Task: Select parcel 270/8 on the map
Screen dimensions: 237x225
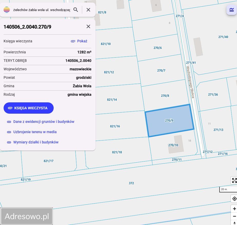Action: click(165, 96)
